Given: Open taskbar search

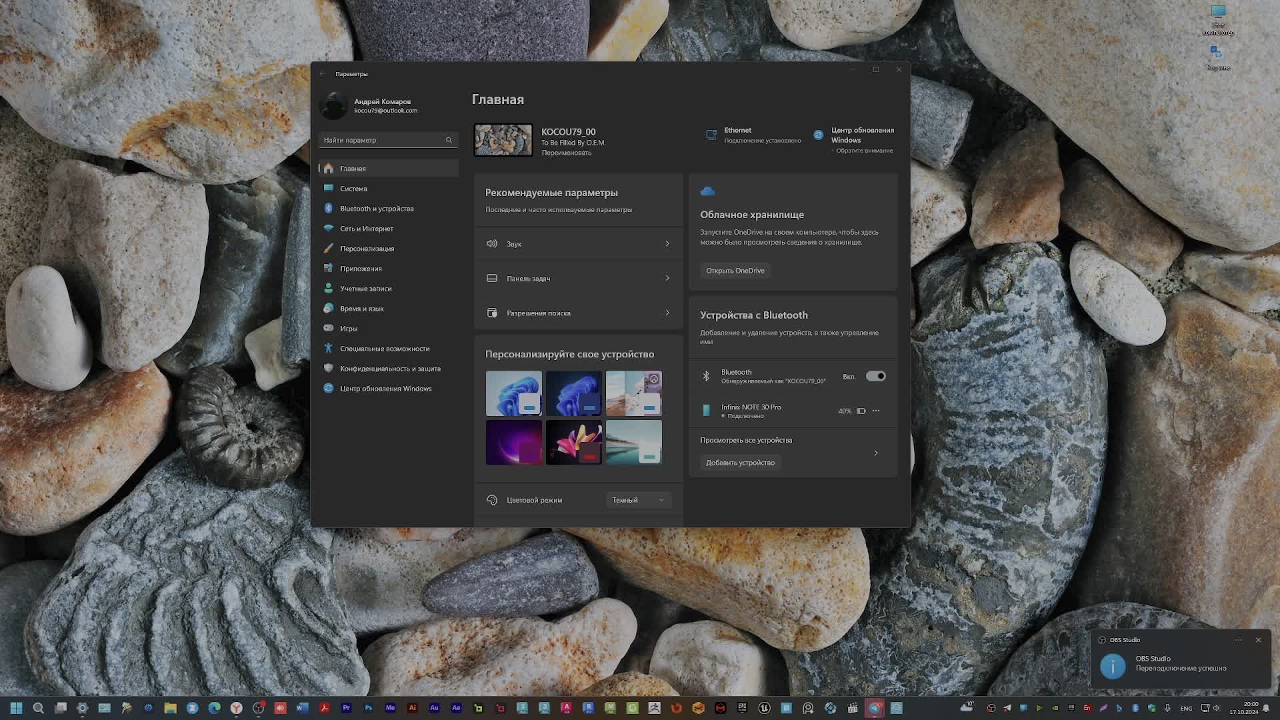Looking at the screenshot, I should point(39,708).
